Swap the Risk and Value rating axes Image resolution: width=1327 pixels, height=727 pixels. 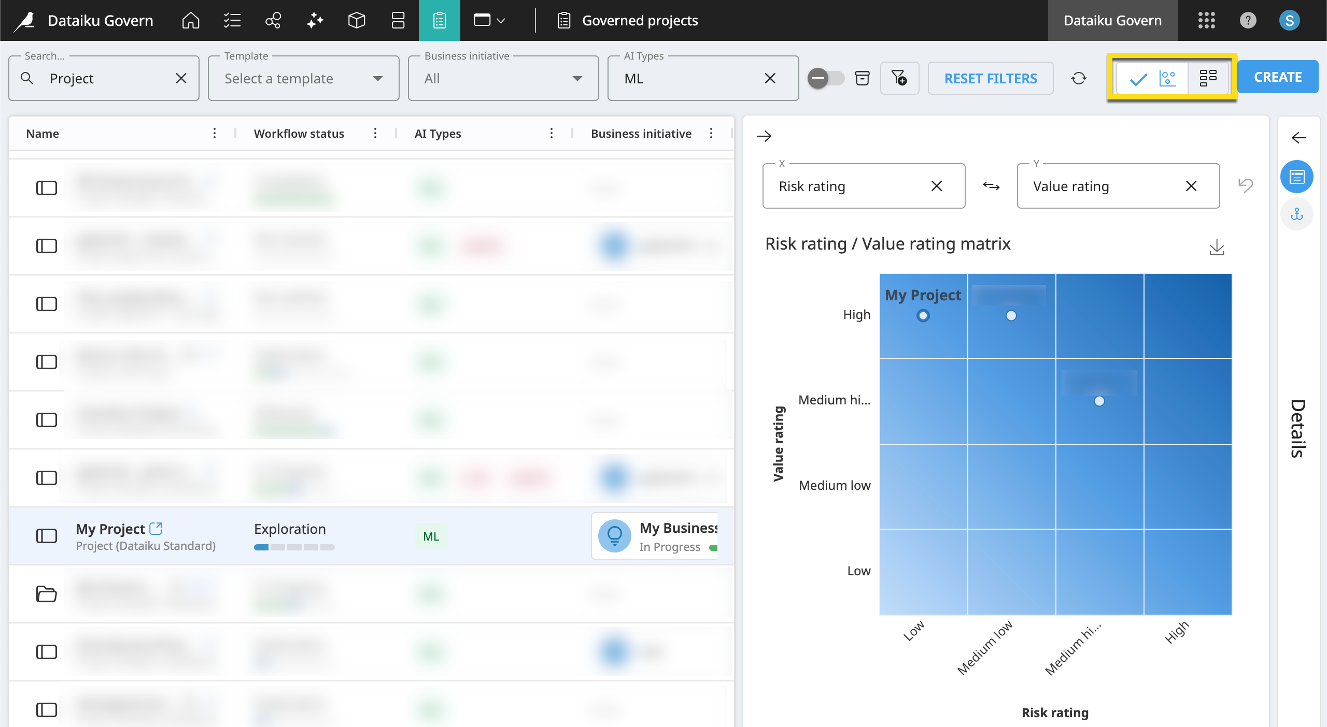pyautogui.click(x=991, y=186)
